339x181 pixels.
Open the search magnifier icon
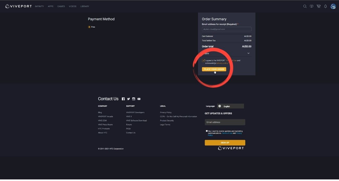click(305, 6)
